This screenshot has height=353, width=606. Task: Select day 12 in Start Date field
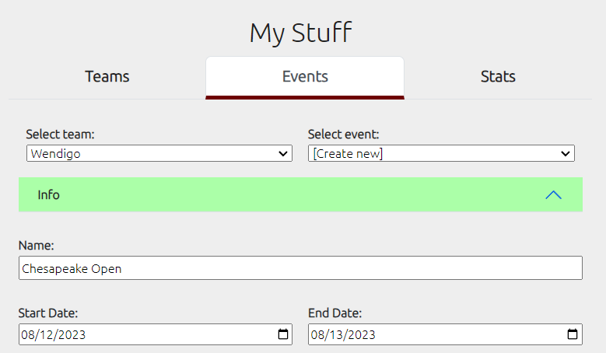pos(47,334)
